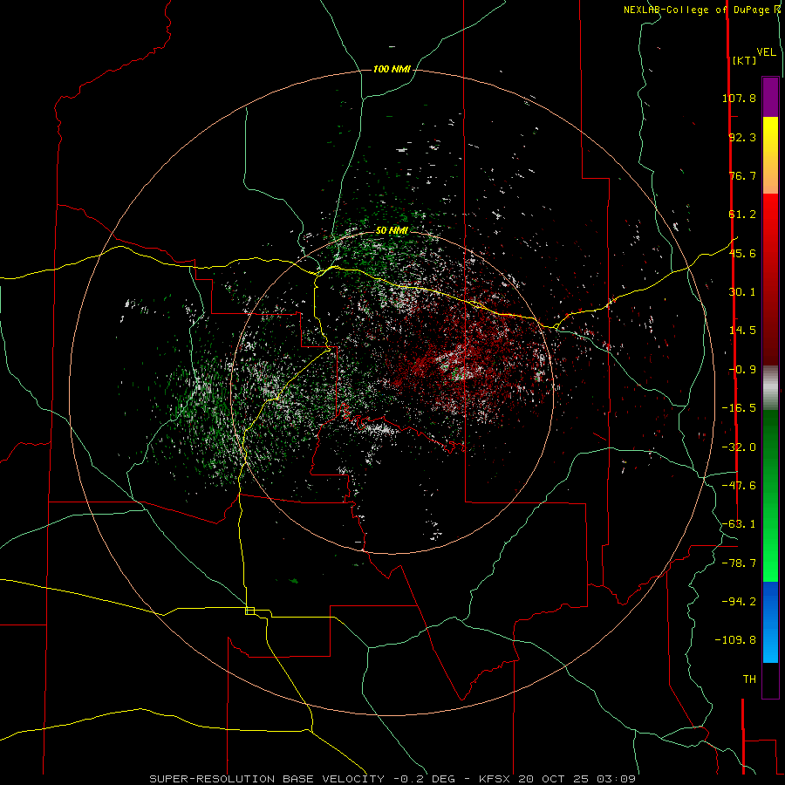The height and width of the screenshot is (785, 785).
Task: Click the 50 NMI range ring label
Action: pyautogui.click(x=392, y=231)
